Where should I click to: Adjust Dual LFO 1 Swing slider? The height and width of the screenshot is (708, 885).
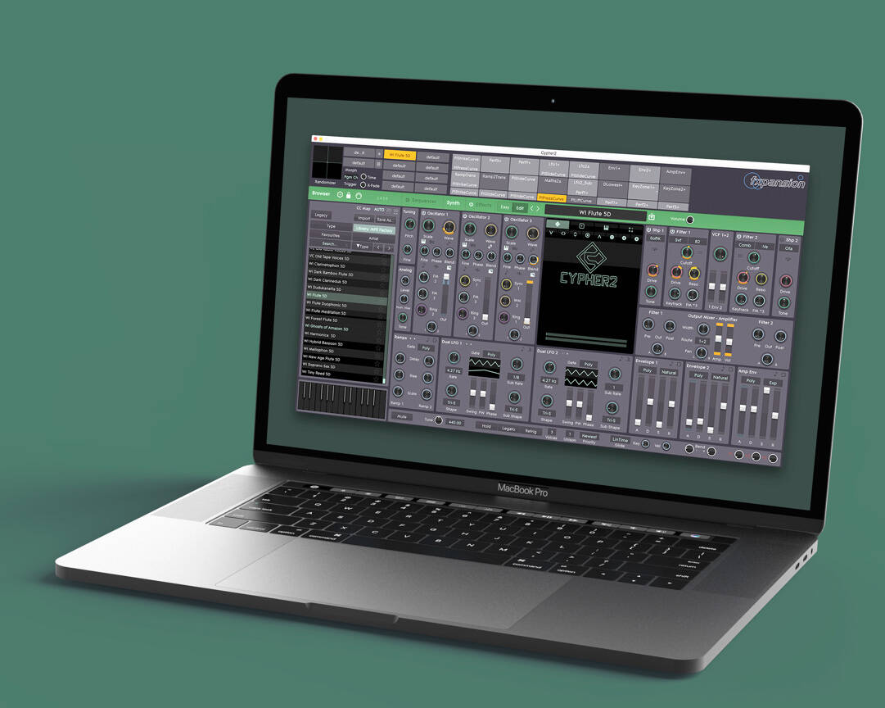(x=473, y=393)
